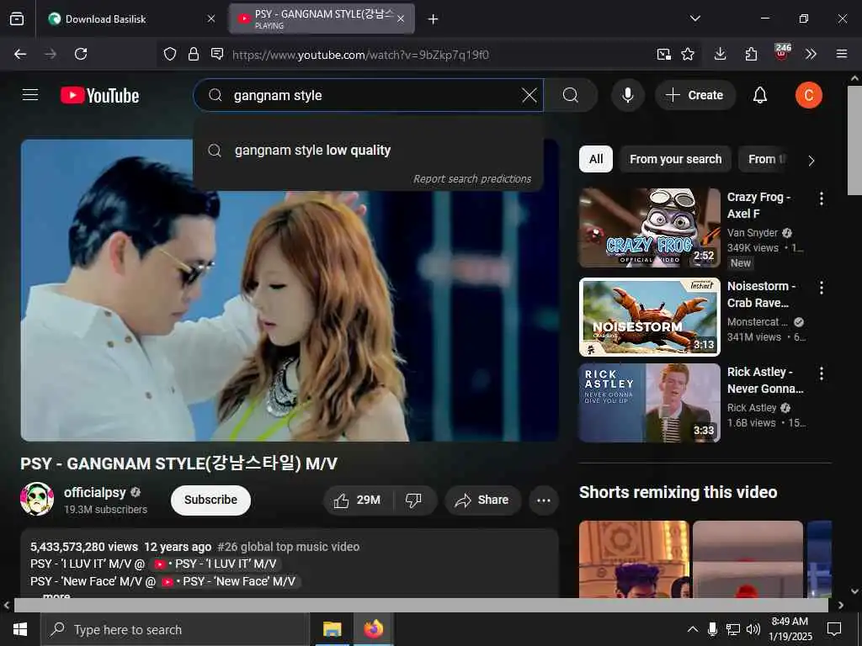Select the PSY Gangnam Style tab
Image resolution: width=862 pixels, height=646 pixels.
(x=322, y=19)
